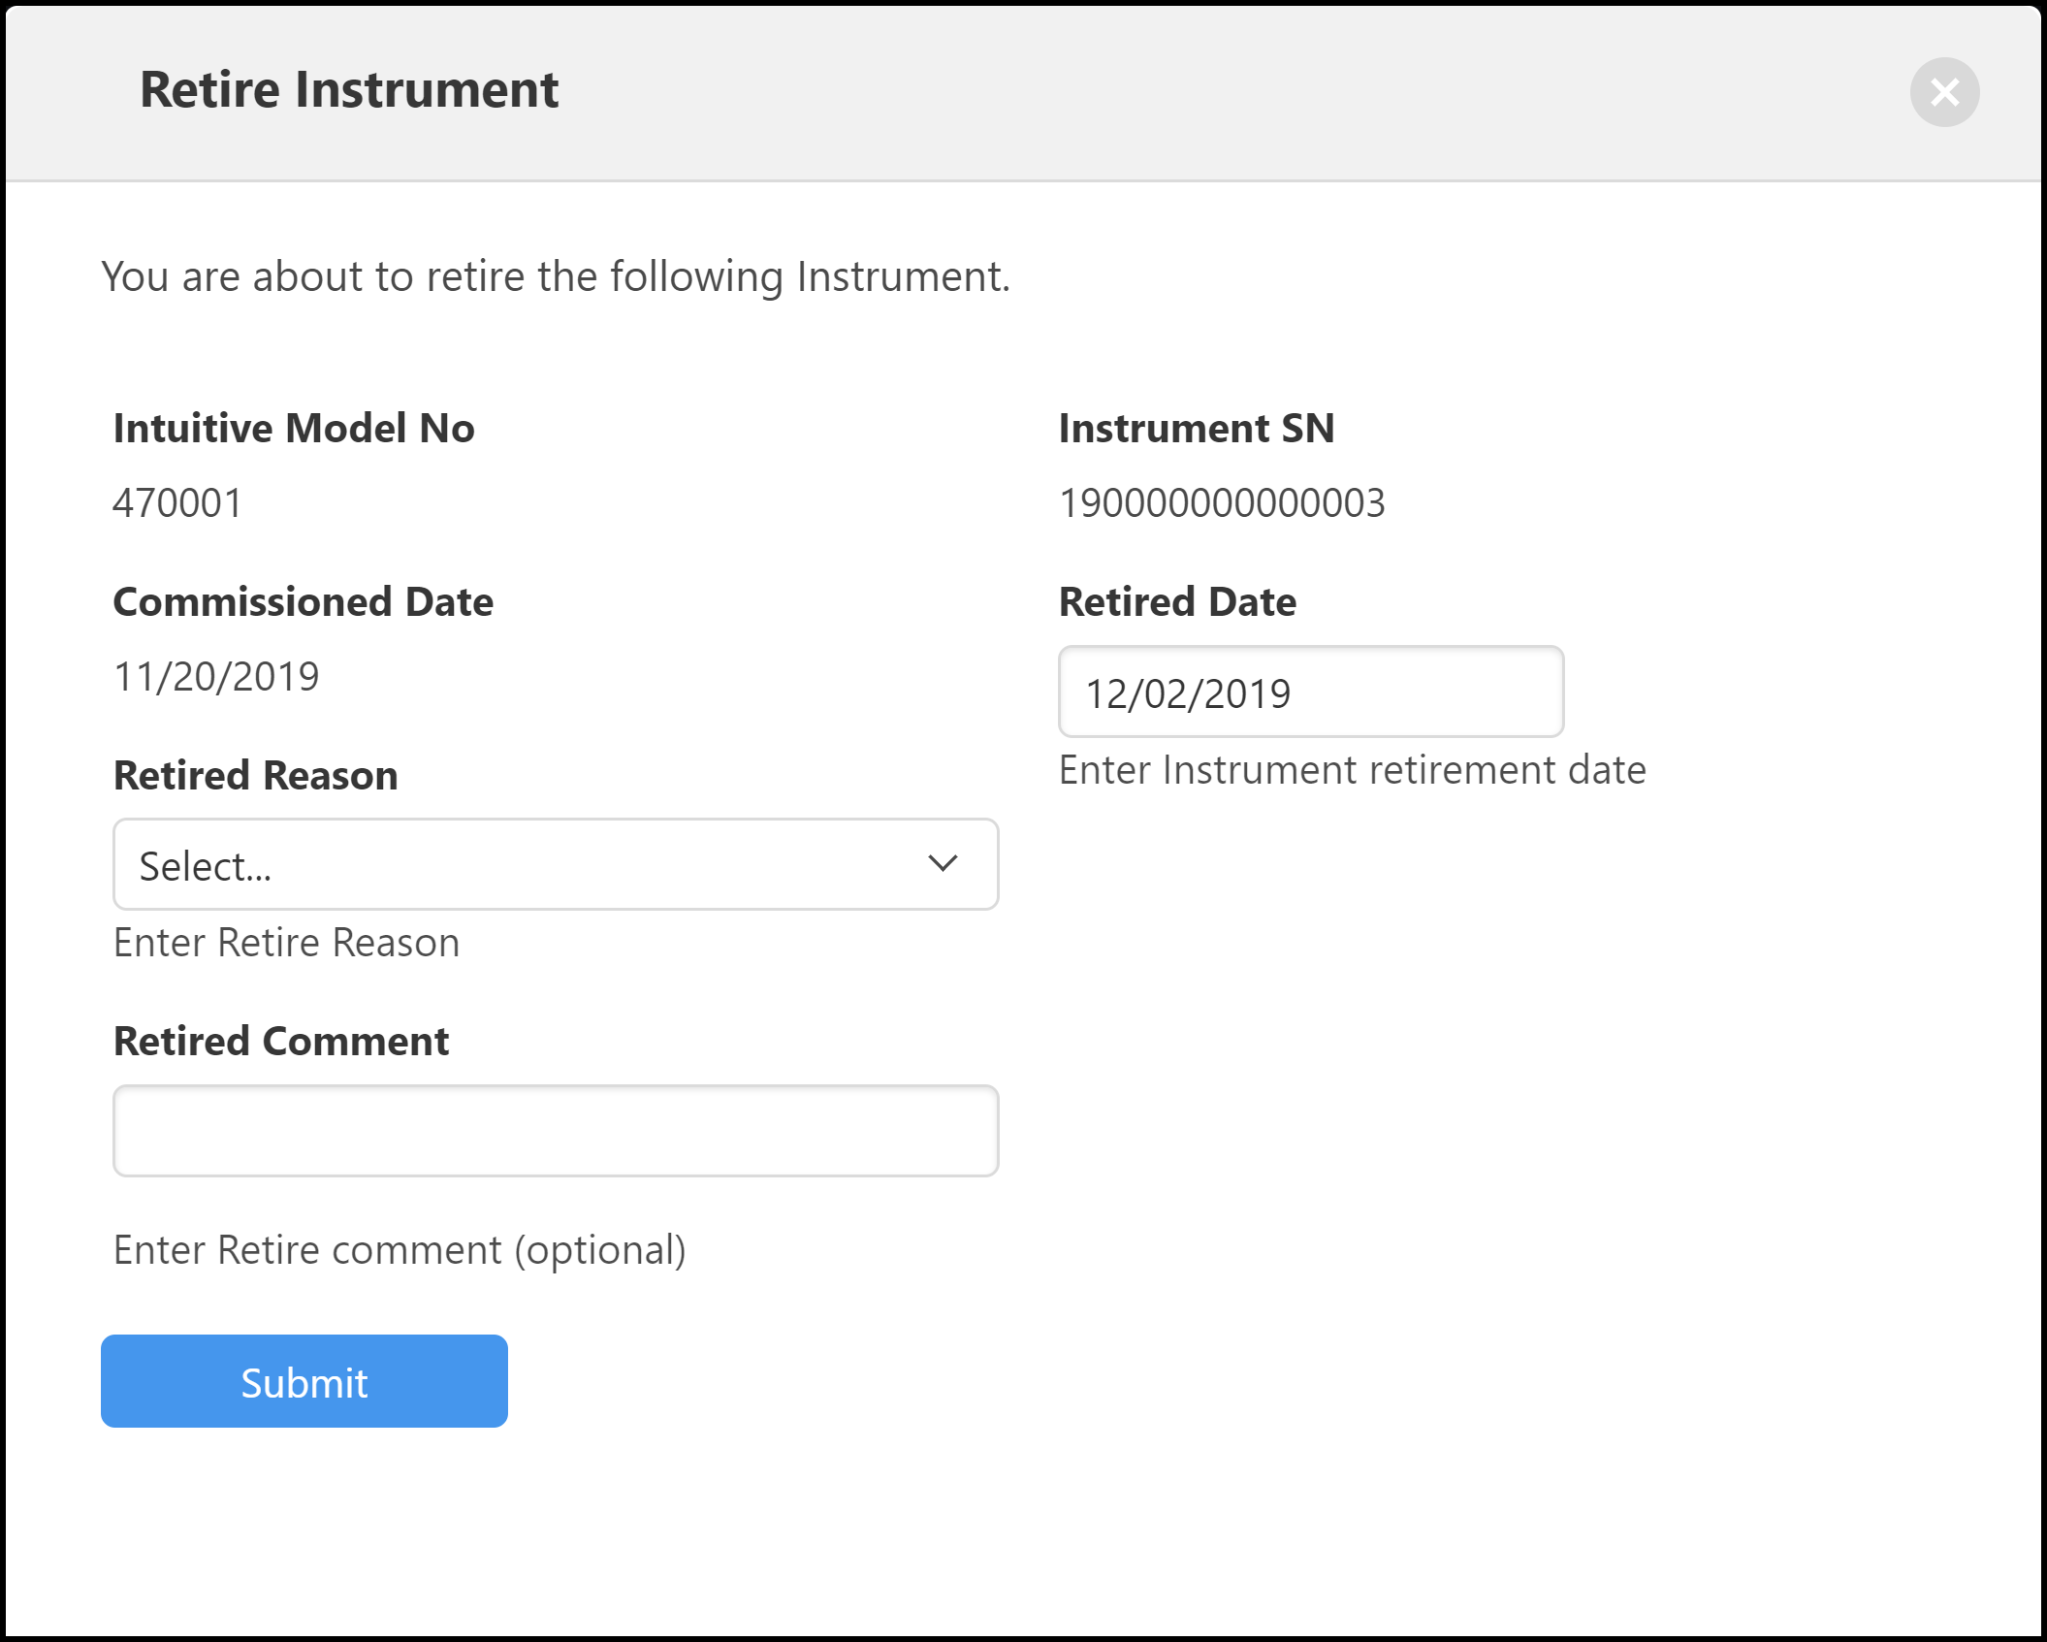Click into the Retired Comment text box
This screenshot has width=2047, height=1642.
[x=555, y=1130]
